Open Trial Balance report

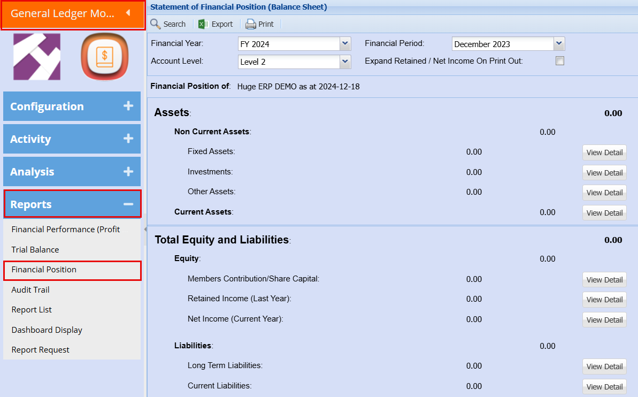click(x=35, y=249)
